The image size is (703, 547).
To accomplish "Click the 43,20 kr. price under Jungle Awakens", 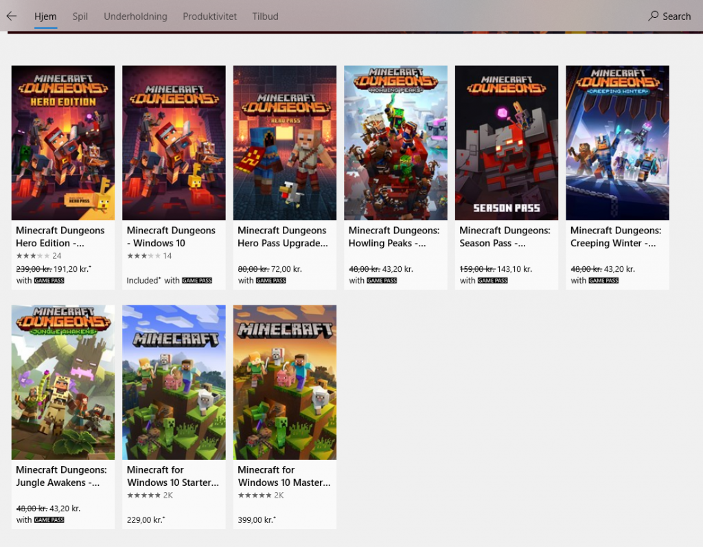I will pyautogui.click(x=65, y=509).
